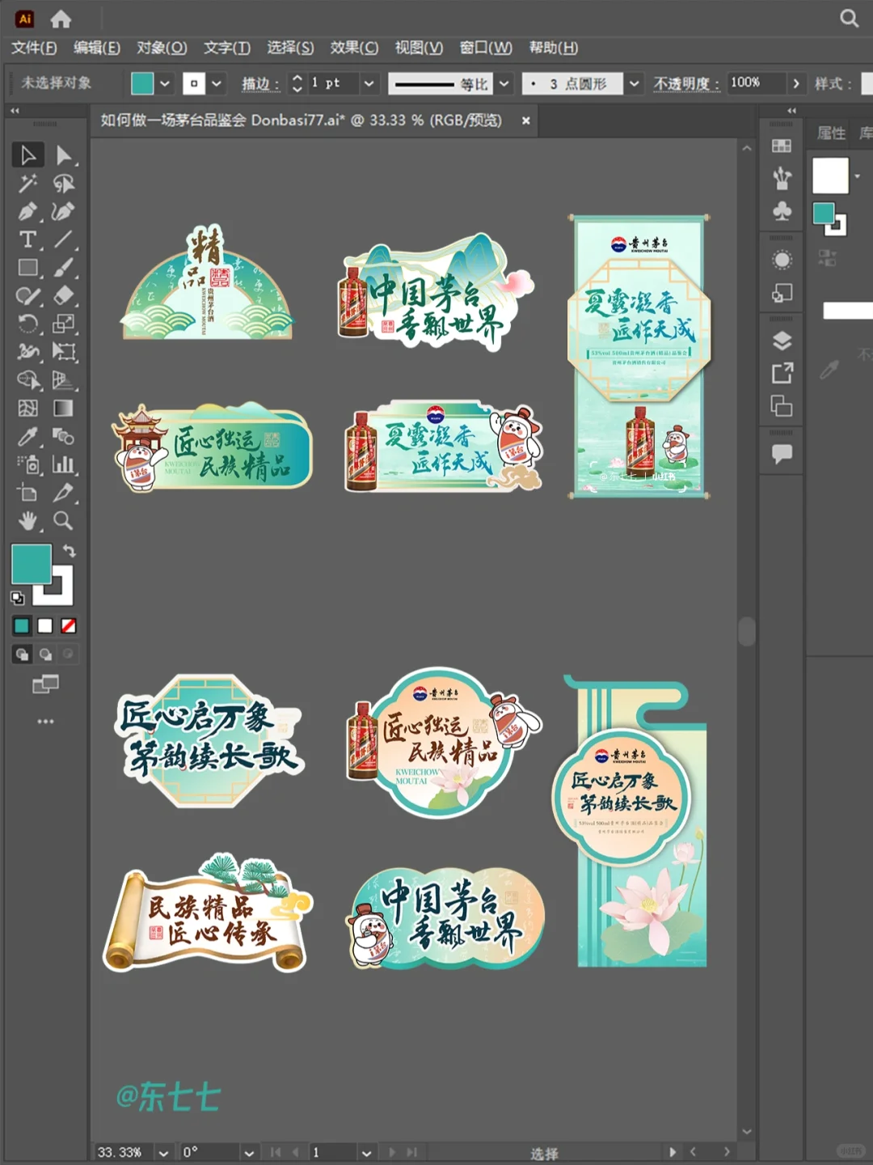The width and height of the screenshot is (873, 1165).
Task: Select the Eraser tool
Action: (63, 296)
